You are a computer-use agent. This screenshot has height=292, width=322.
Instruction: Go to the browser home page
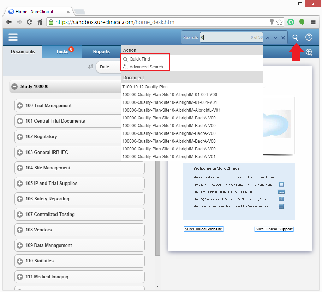pyautogui.click(x=40, y=22)
